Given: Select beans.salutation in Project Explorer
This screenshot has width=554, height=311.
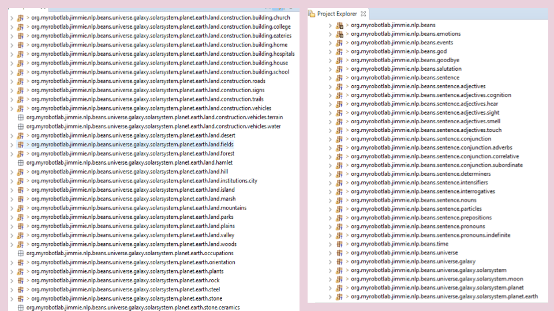Looking at the screenshot, I should [406, 69].
